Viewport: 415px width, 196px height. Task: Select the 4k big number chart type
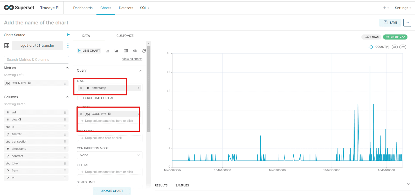[x=135, y=51]
